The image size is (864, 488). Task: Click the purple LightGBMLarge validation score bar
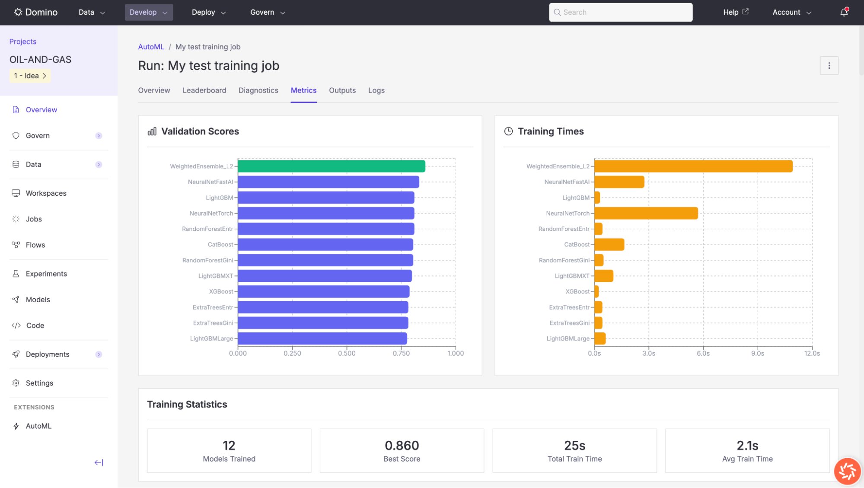(x=322, y=338)
